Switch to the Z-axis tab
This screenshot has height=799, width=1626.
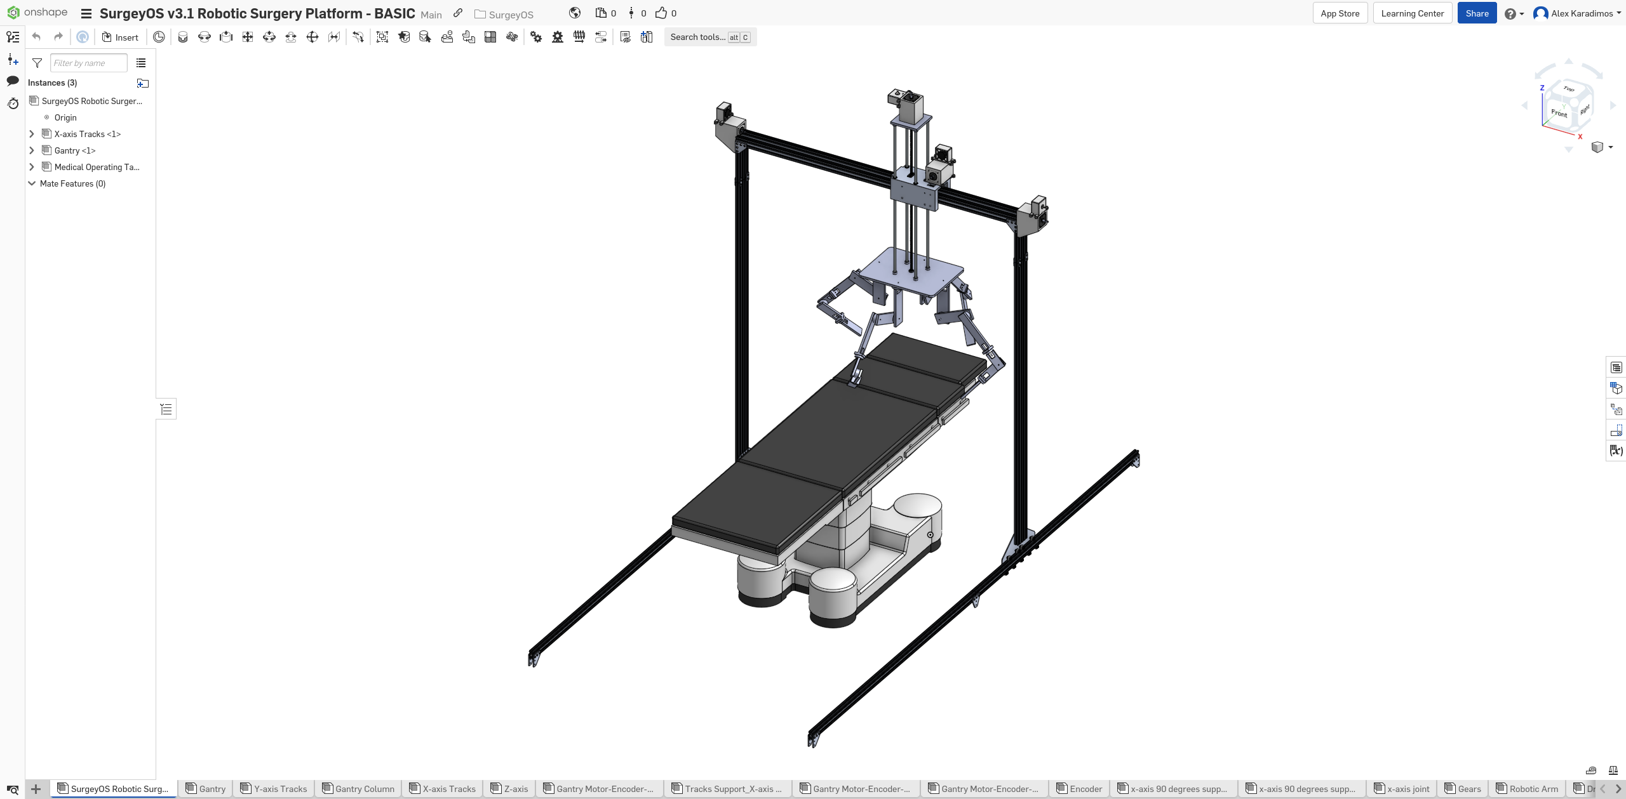point(509,789)
